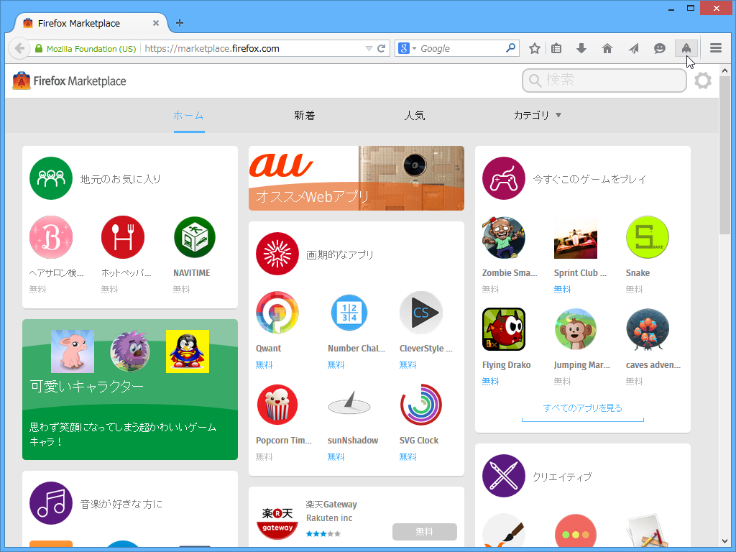Screen dimensions: 736x552
Task: Click すべてのアプリを見る link
Action: pos(582,408)
